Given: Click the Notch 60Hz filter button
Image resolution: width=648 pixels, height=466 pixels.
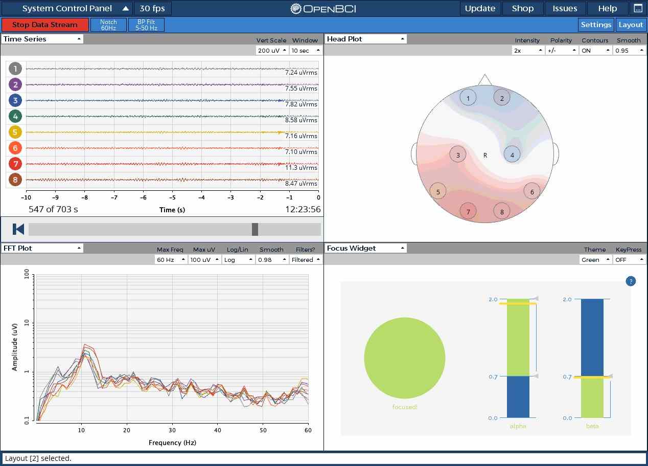Looking at the screenshot, I should tap(109, 24).
